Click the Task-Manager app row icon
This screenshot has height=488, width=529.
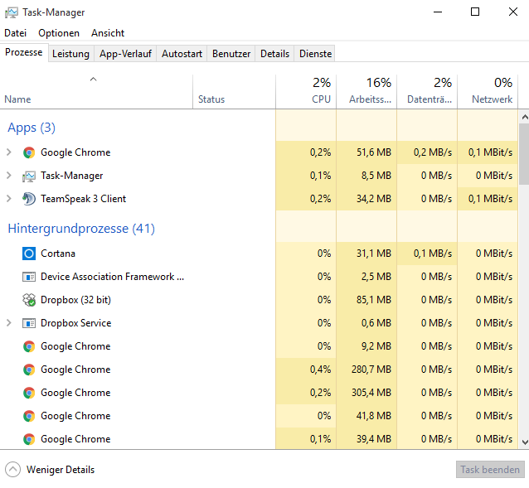pyautogui.click(x=29, y=176)
